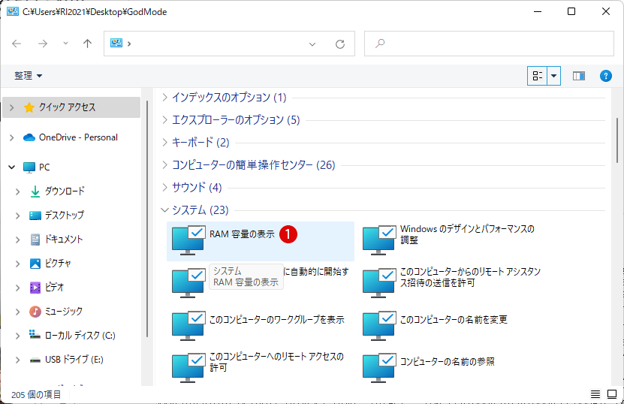Collapse システム (23) group

164,210
